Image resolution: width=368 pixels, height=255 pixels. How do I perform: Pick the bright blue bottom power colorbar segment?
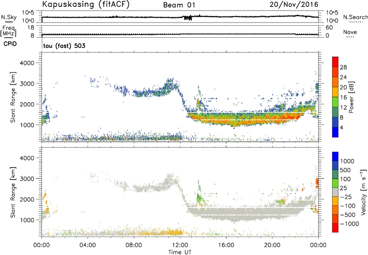[335, 132]
